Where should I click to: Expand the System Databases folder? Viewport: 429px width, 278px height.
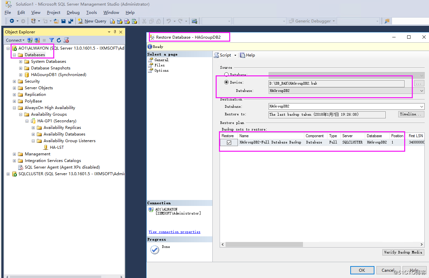point(21,61)
